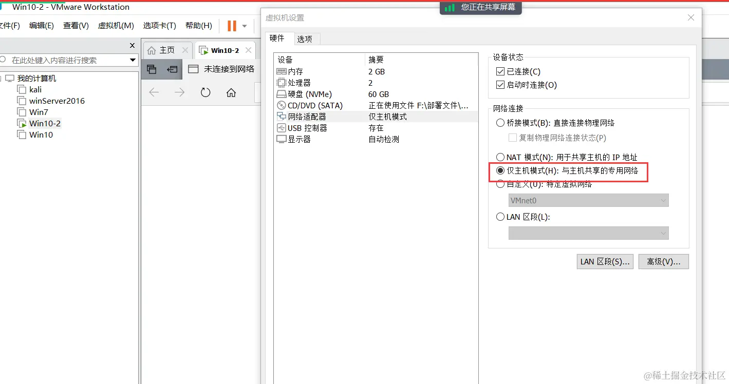Viewport: 729px width, 384px height.
Task: Open the 查看(V) menu
Action: 76,26
